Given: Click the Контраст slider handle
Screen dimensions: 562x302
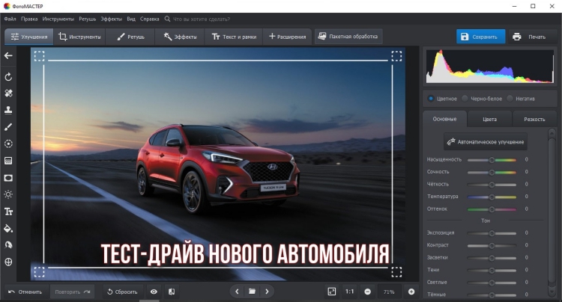Looking at the screenshot, I should click(492, 245).
